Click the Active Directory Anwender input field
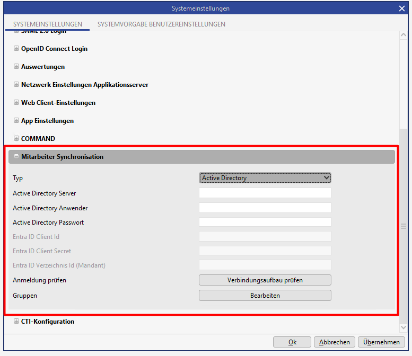412x356 pixels. pyautogui.click(x=265, y=208)
